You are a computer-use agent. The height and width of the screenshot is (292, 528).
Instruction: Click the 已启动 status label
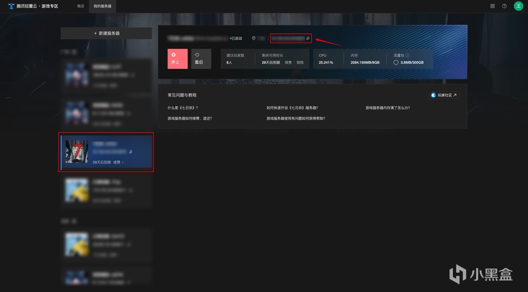[236, 38]
